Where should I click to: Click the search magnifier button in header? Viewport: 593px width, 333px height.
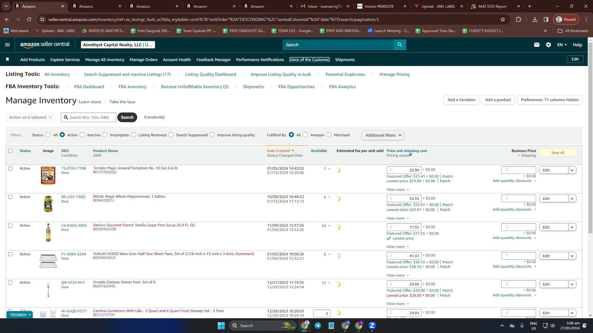coord(400,45)
